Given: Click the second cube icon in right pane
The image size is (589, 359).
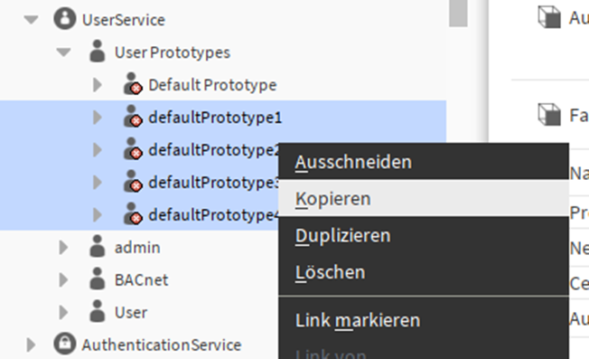Looking at the screenshot, I should tap(549, 114).
